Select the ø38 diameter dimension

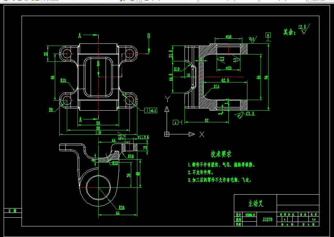tap(228, 37)
